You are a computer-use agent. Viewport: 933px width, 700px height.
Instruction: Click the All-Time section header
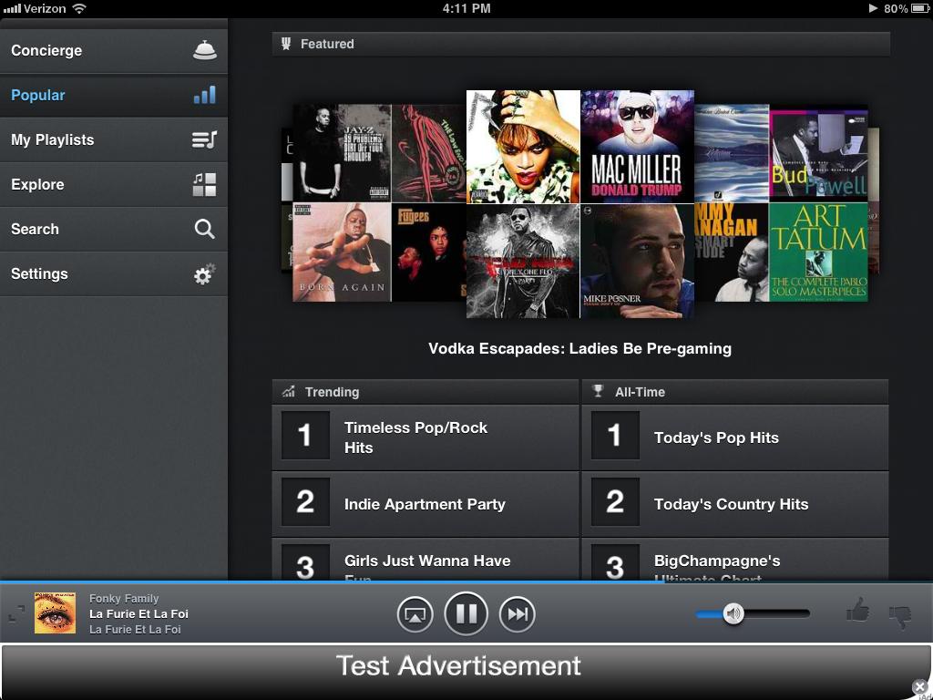pyautogui.click(x=735, y=392)
